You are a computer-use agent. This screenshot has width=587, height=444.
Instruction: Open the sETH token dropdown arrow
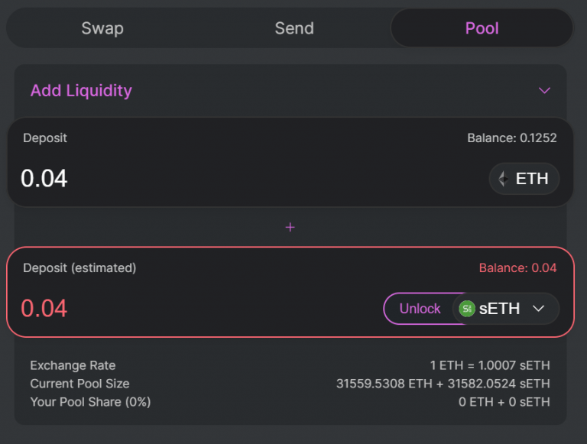[x=538, y=309]
